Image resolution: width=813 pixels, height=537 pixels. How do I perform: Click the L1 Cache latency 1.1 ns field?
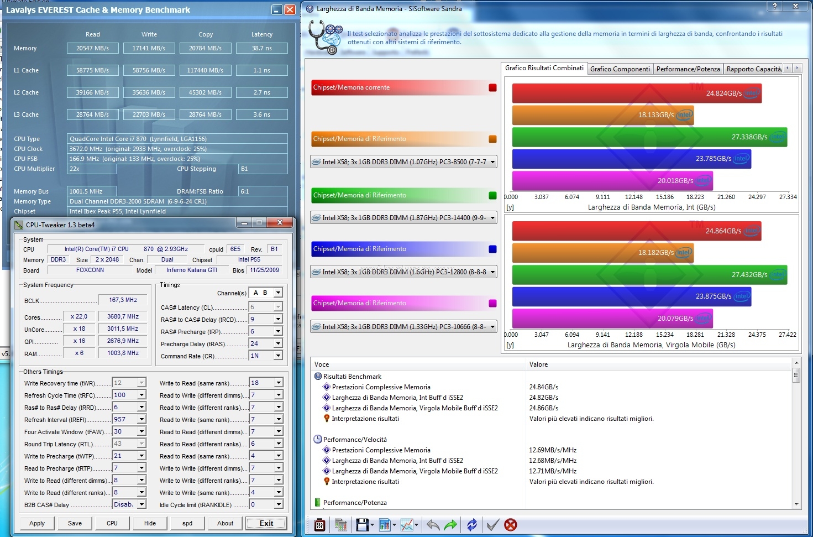[262, 70]
